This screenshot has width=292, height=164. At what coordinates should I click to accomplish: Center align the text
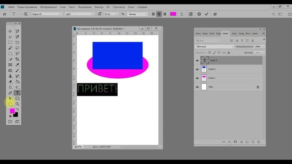coord(159,14)
